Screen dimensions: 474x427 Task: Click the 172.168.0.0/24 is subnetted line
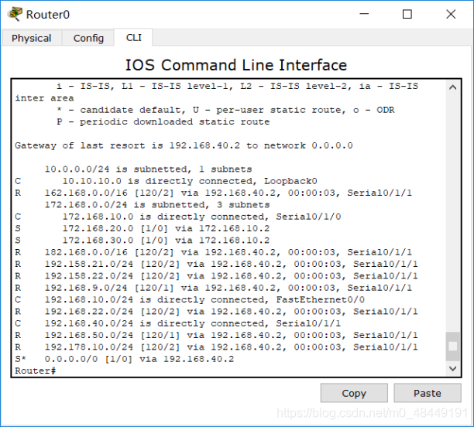157,205
